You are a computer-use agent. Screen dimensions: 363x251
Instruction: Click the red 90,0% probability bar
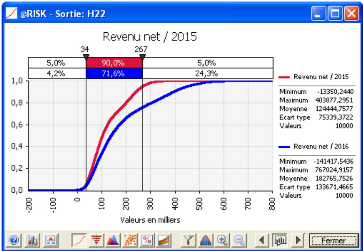tap(114, 62)
